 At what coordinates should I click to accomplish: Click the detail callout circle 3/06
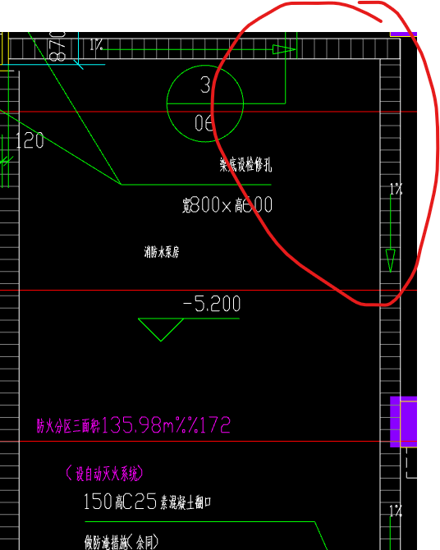pos(205,103)
